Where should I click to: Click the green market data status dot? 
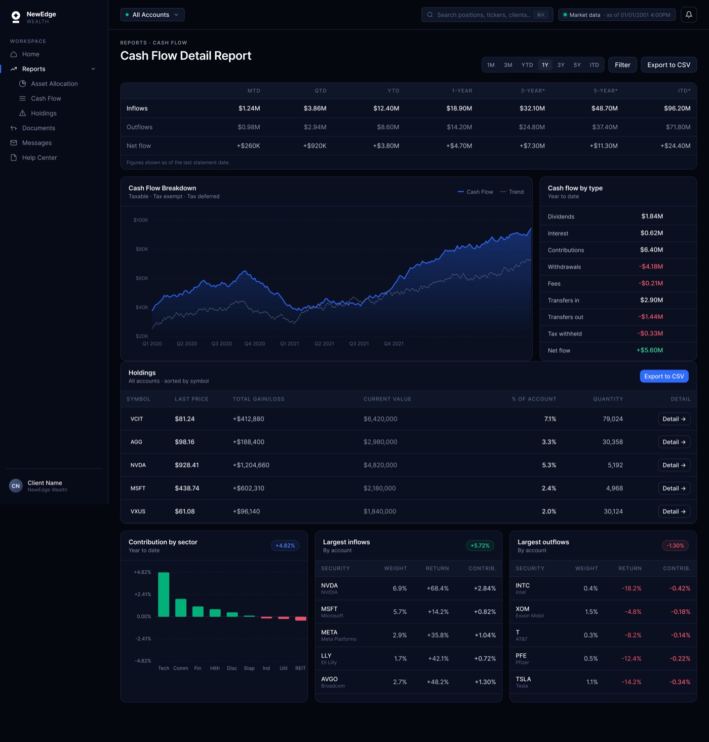pos(565,15)
